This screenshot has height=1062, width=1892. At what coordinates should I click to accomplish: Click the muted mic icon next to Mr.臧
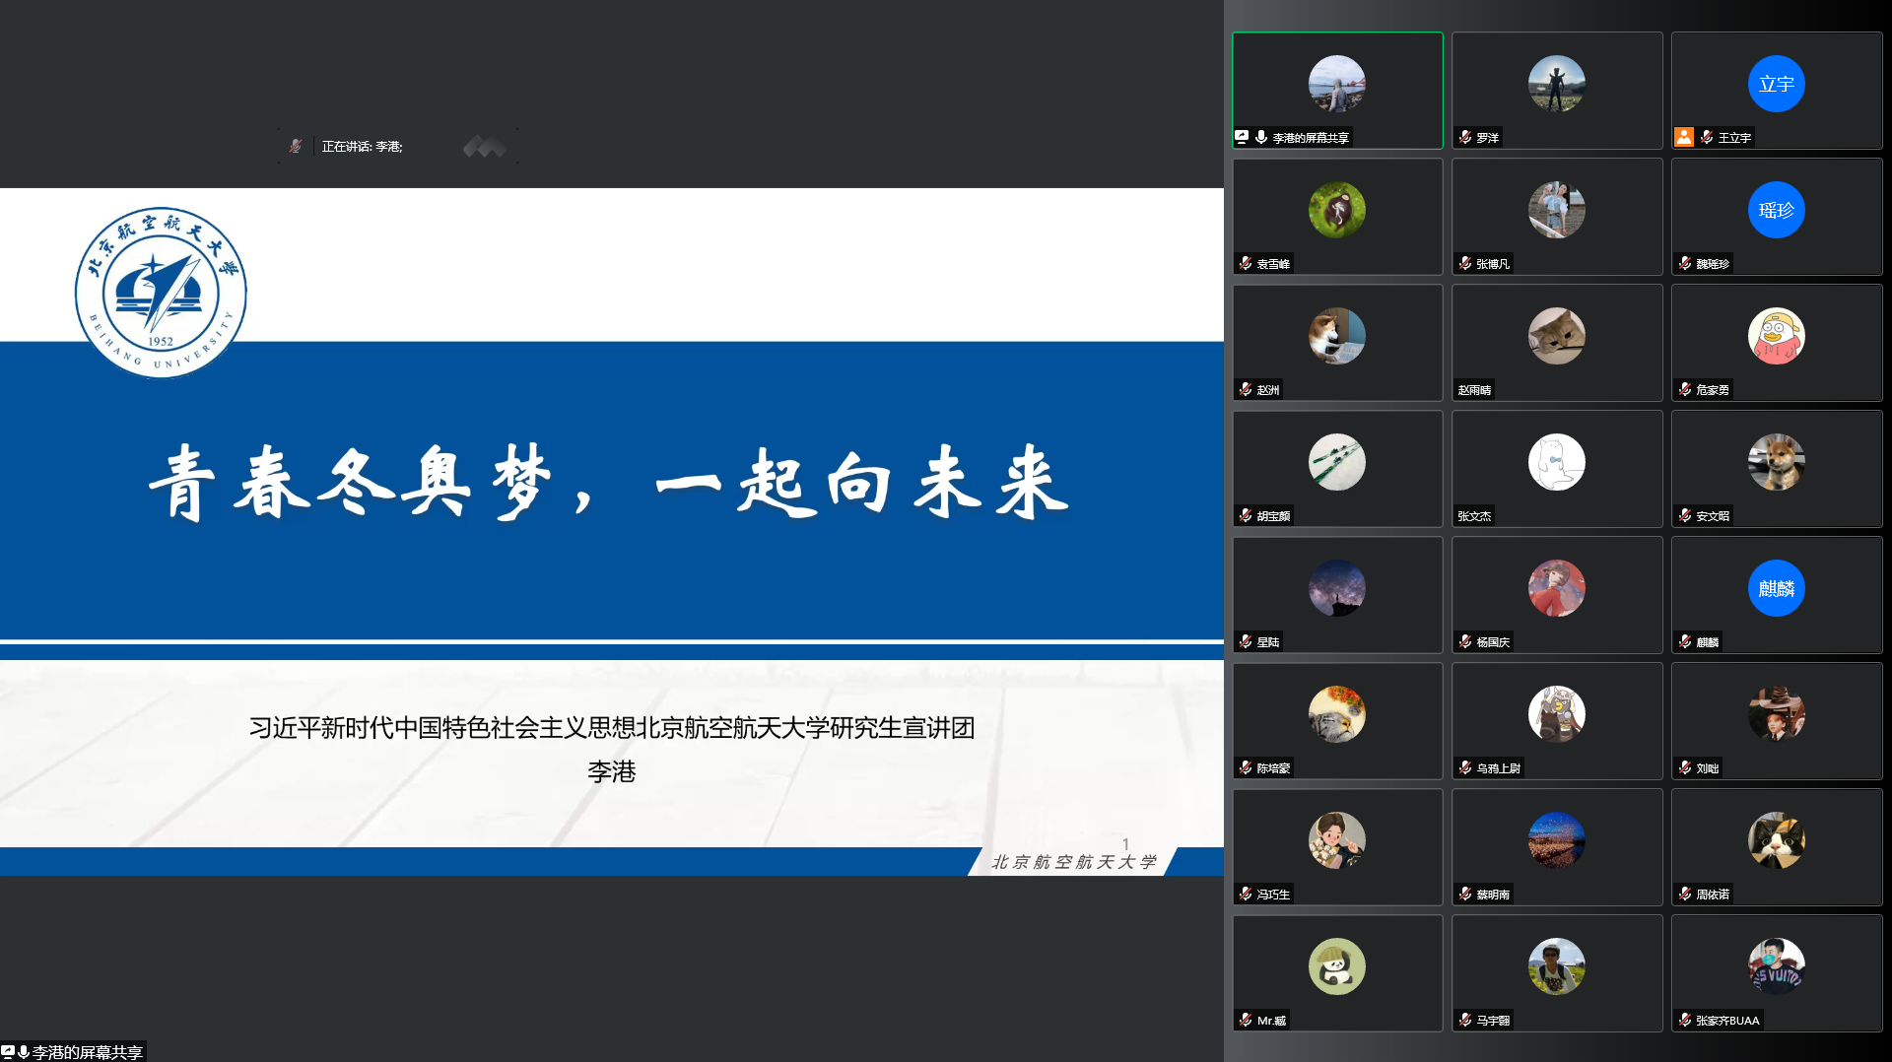click(x=1246, y=1020)
